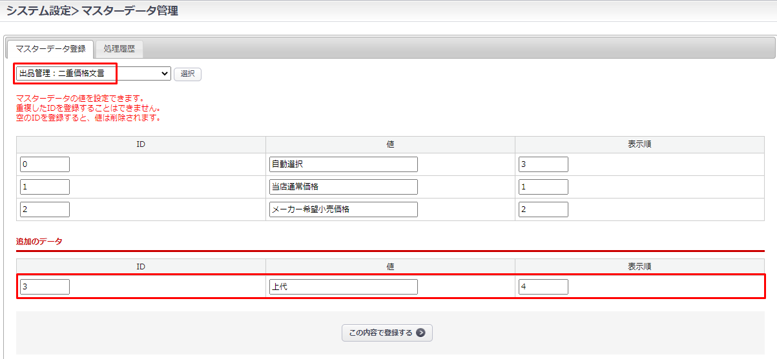Click the ID field containing 2
The image size is (777, 359).
click(45, 209)
